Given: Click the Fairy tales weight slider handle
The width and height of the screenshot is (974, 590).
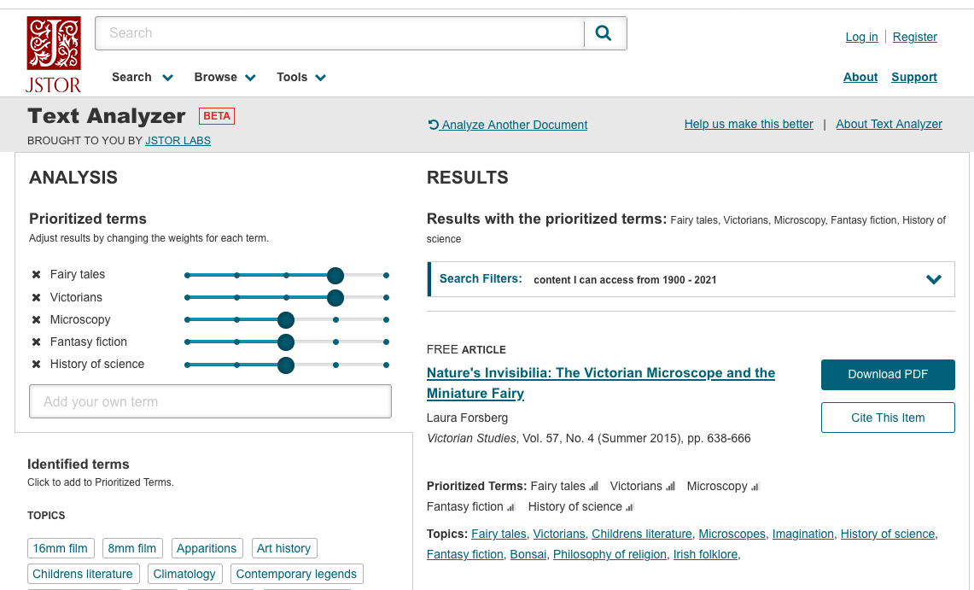Looking at the screenshot, I should pyautogui.click(x=335, y=275).
